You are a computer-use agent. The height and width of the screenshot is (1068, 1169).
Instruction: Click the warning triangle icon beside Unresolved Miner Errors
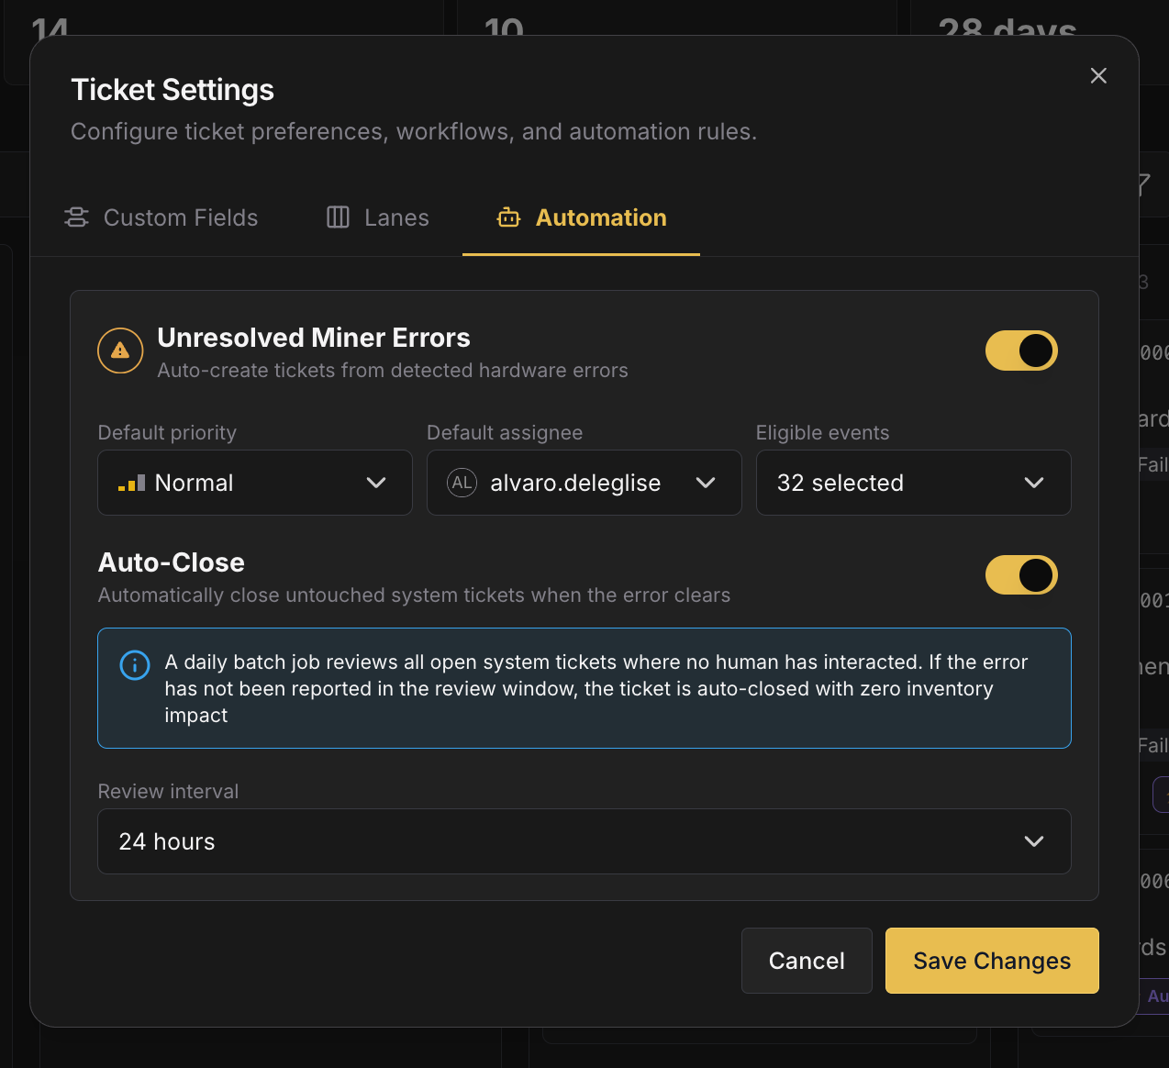click(x=120, y=350)
